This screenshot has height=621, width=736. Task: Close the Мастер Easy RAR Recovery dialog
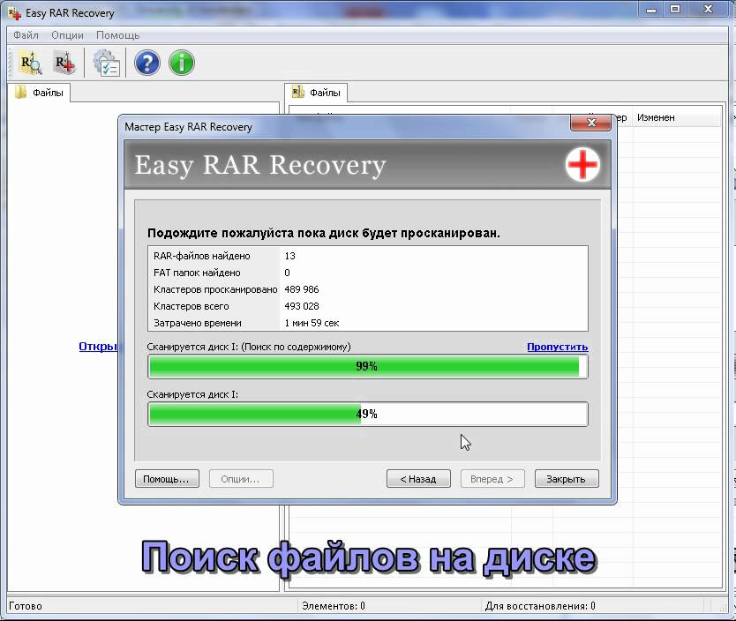(591, 123)
